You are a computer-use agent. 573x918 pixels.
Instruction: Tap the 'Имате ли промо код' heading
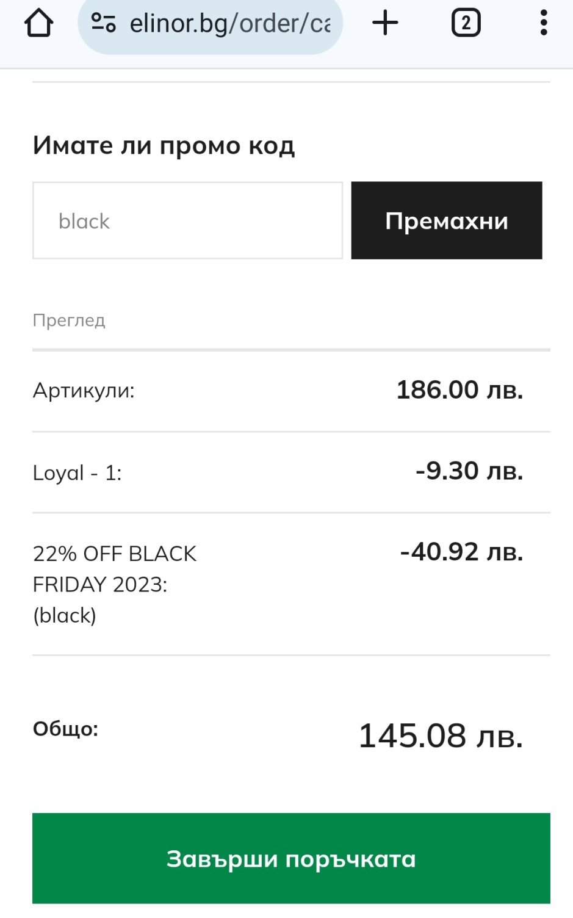(164, 145)
